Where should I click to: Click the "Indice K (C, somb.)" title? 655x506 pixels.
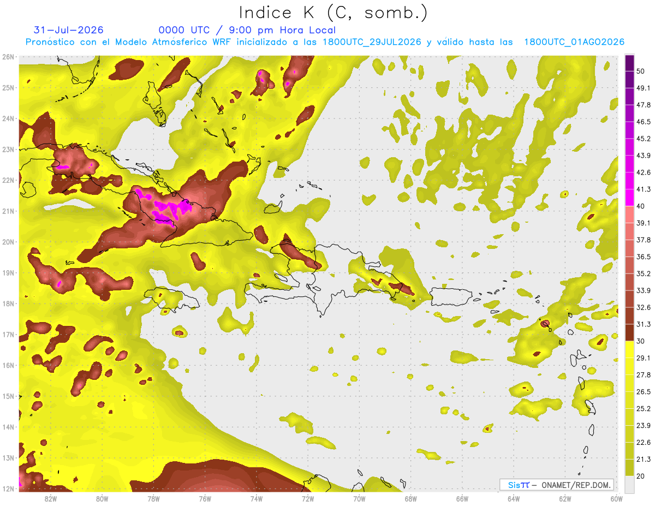[x=334, y=13]
